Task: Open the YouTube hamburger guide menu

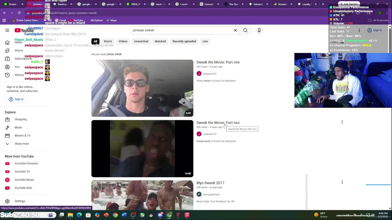Action: tap(7, 30)
